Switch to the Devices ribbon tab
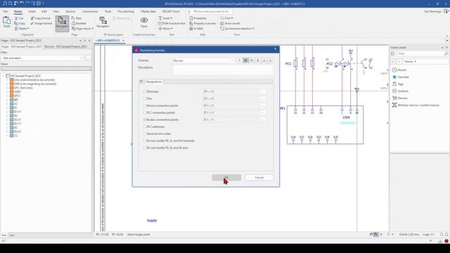Viewport: 450px width, 253px height. (x=70, y=11)
